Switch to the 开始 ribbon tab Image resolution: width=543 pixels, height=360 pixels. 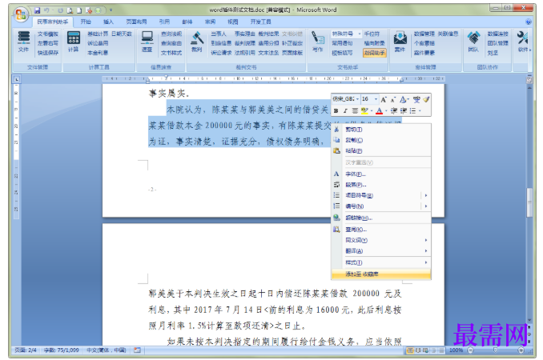pos(86,22)
